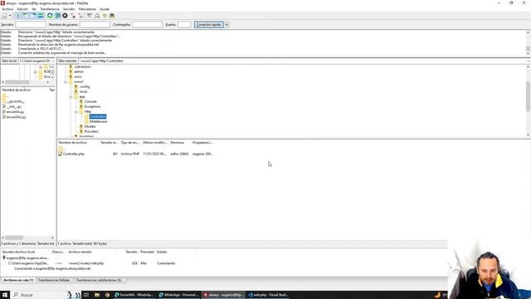Open the Archivo menu
The width and height of the screenshot is (531, 299).
pyautogui.click(x=7, y=9)
